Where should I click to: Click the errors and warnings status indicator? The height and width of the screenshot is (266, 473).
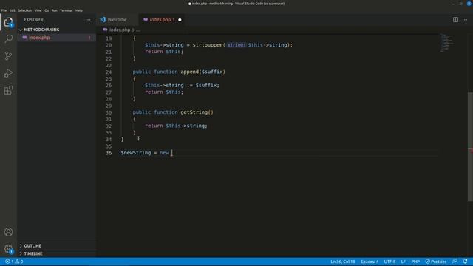14,262
